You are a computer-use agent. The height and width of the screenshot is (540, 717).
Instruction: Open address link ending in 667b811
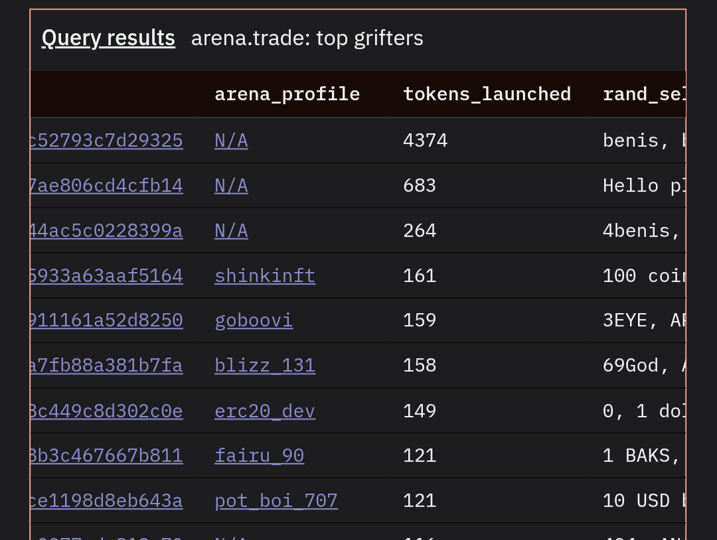(x=107, y=456)
